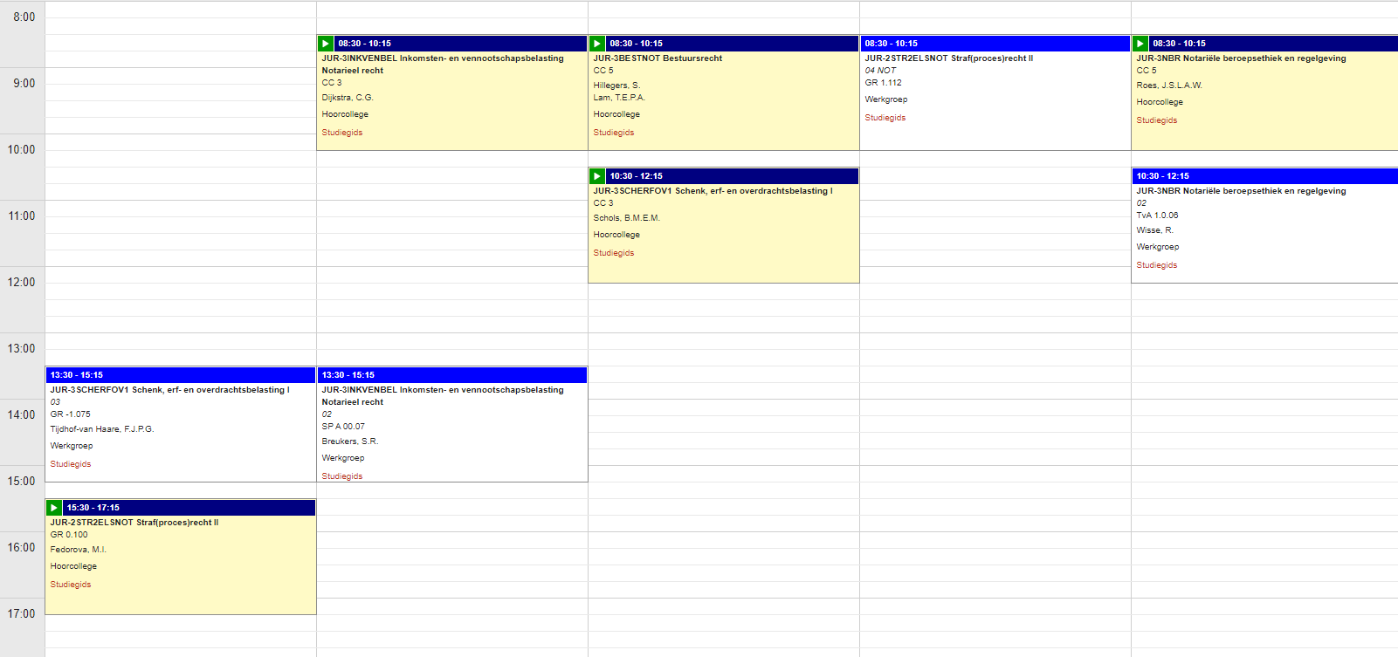Open Studiegids link in Tijdhof-van Haare's Werkgroep

[x=71, y=464]
